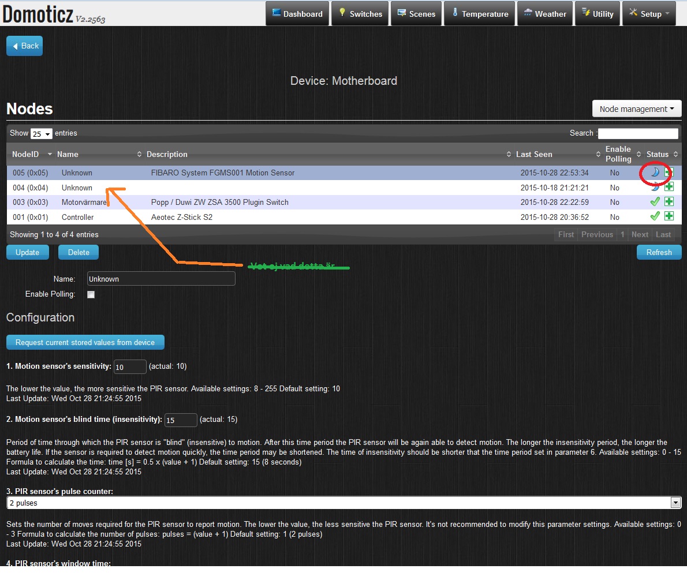Click the green plus icon in node 004 row
Image resolution: width=687 pixels, height=580 pixels.
tap(669, 187)
